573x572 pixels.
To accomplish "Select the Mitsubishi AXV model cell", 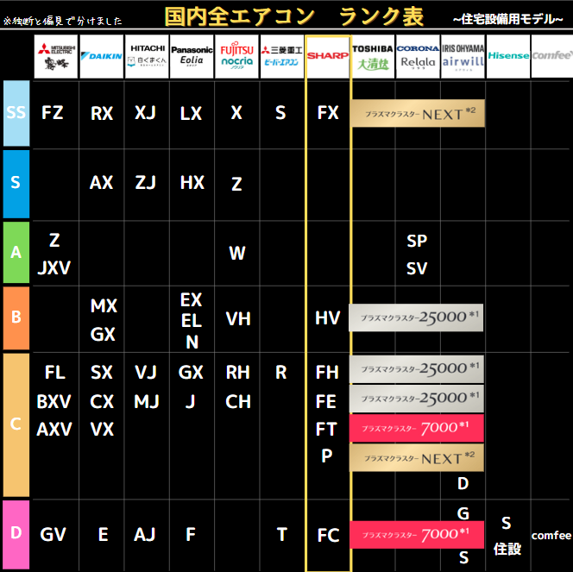I will (x=54, y=430).
